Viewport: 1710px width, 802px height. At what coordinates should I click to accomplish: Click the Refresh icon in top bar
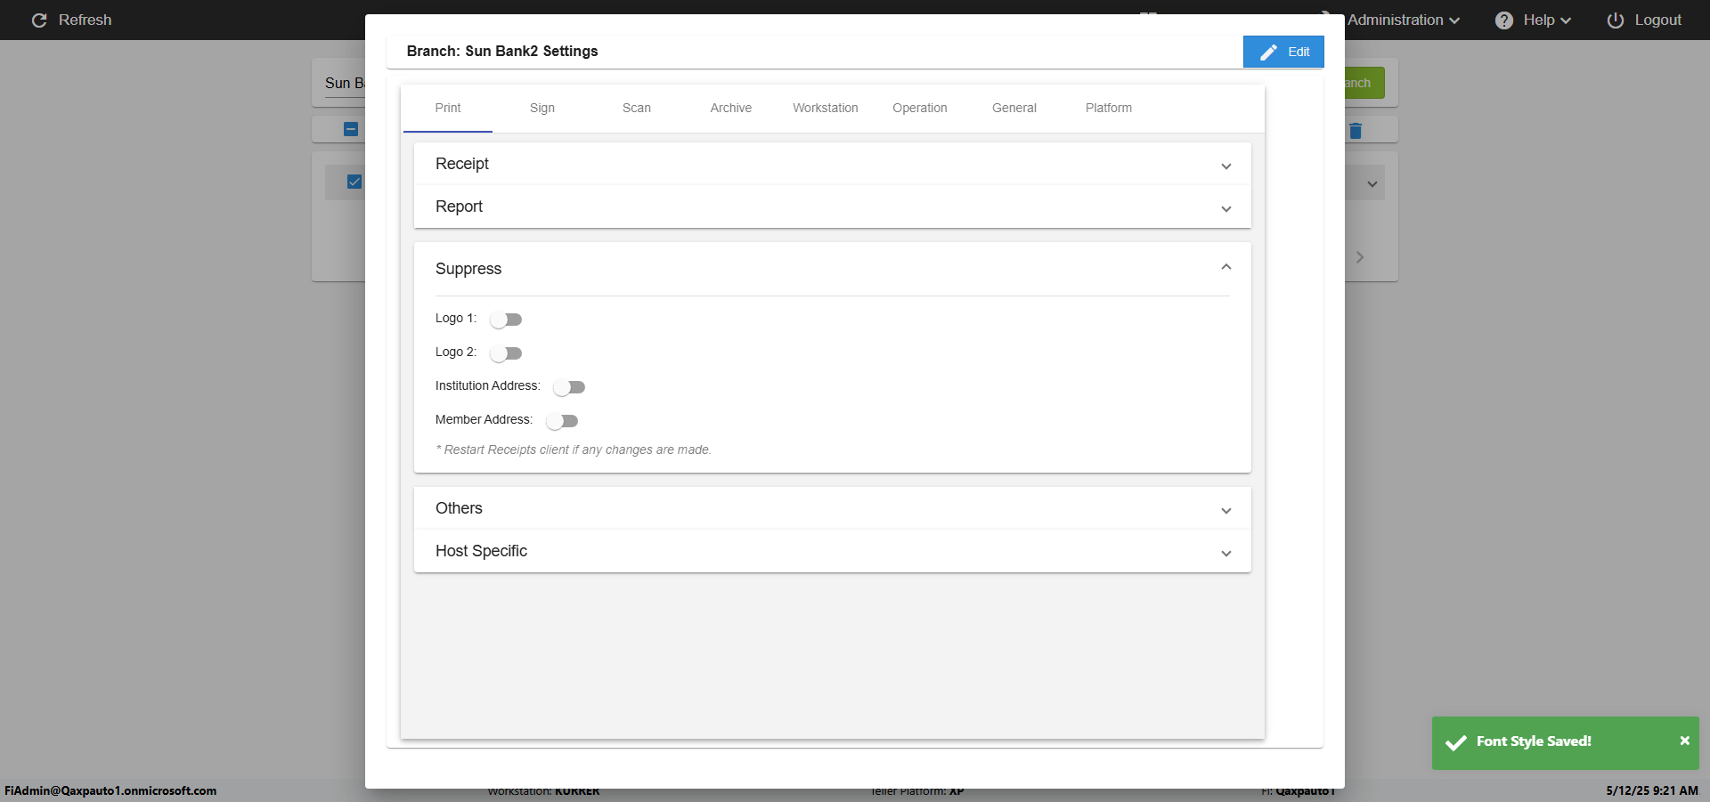pos(39,20)
